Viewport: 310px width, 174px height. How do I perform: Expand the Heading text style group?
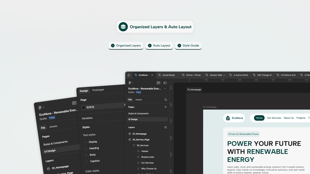(86, 148)
